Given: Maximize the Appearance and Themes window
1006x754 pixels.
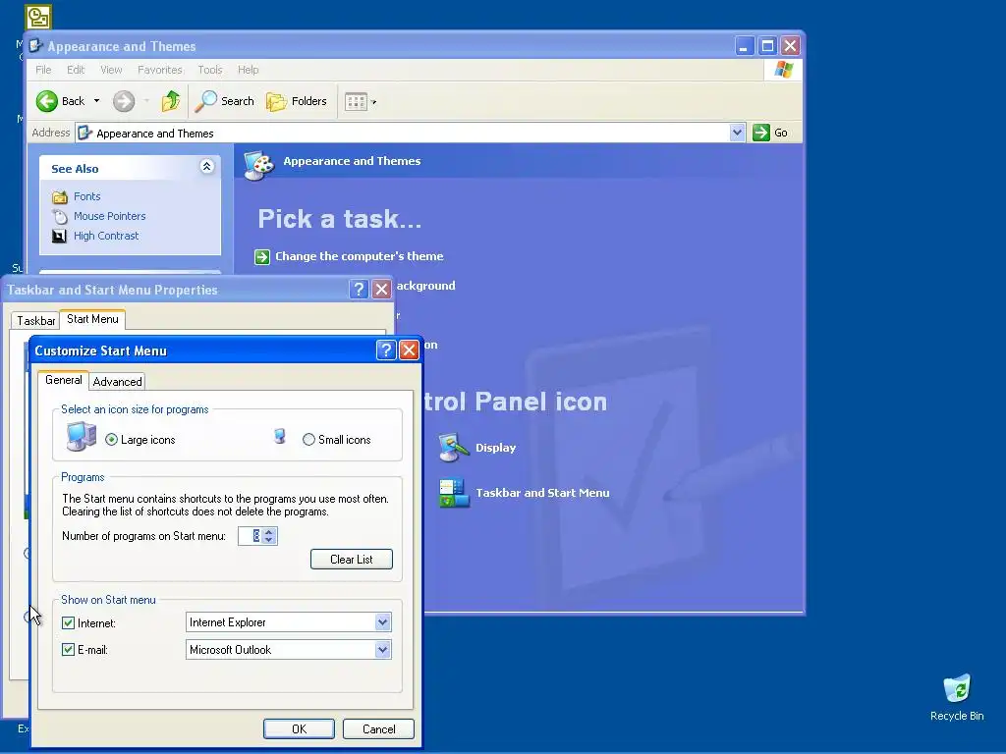Looking at the screenshot, I should [x=767, y=46].
